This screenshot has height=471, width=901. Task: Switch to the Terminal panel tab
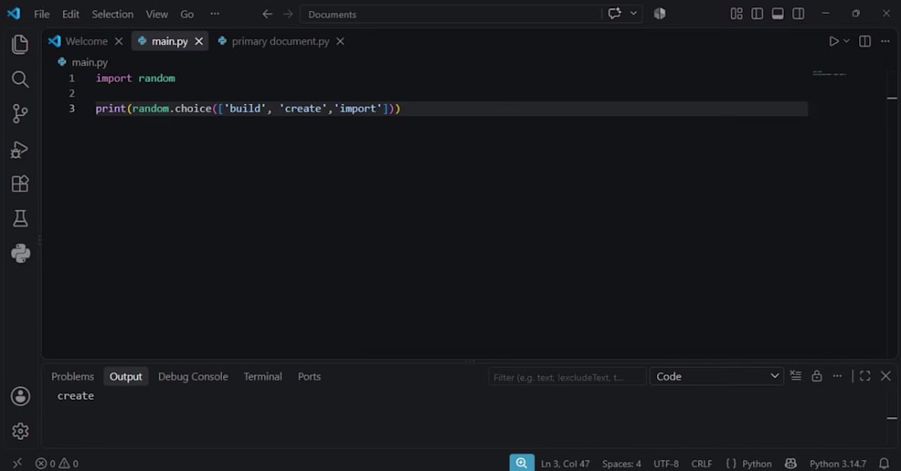coord(263,376)
